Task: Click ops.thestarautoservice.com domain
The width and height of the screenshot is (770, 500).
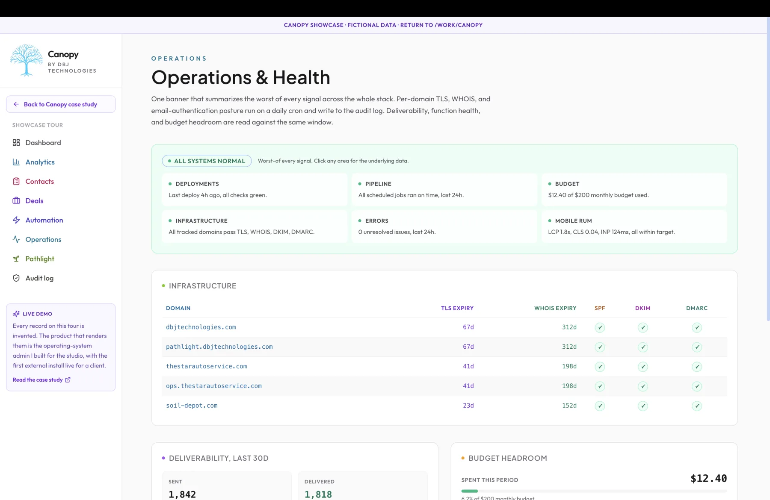Action: coord(214,386)
